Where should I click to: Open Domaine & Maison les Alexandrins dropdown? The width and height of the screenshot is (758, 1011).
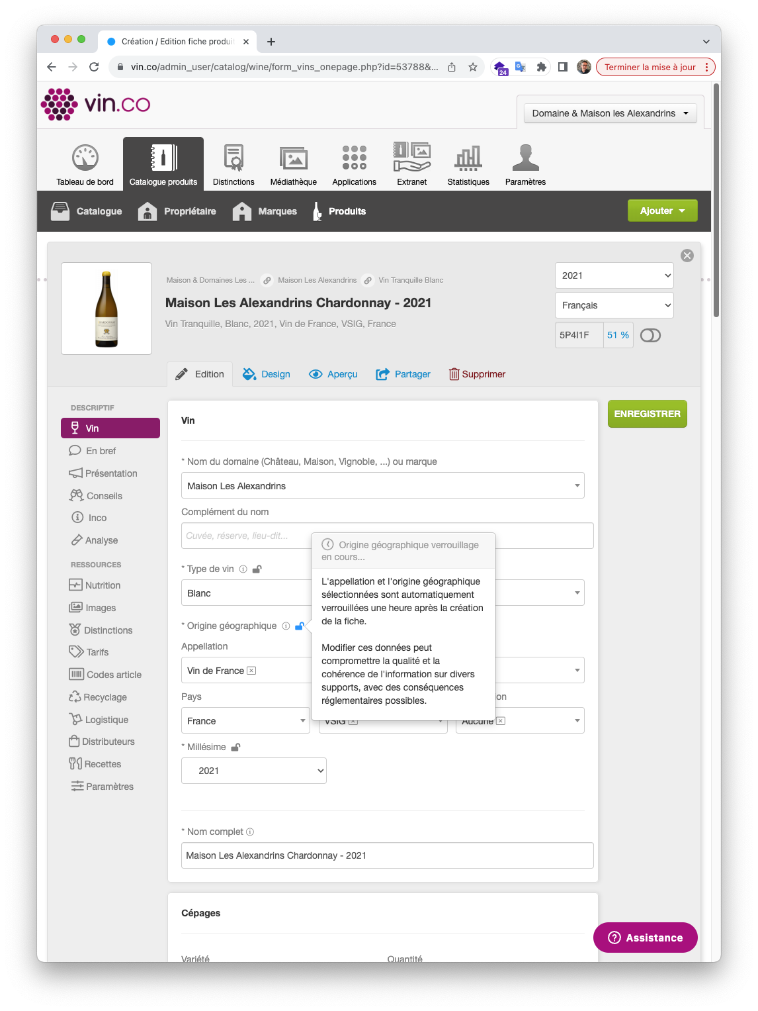[x=611, y=113]
